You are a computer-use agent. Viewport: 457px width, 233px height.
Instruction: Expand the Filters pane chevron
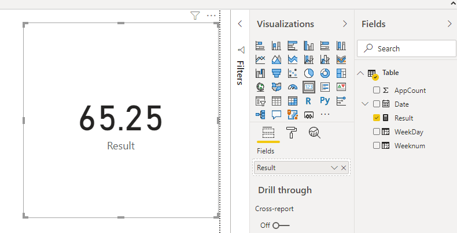click(240, 24)
